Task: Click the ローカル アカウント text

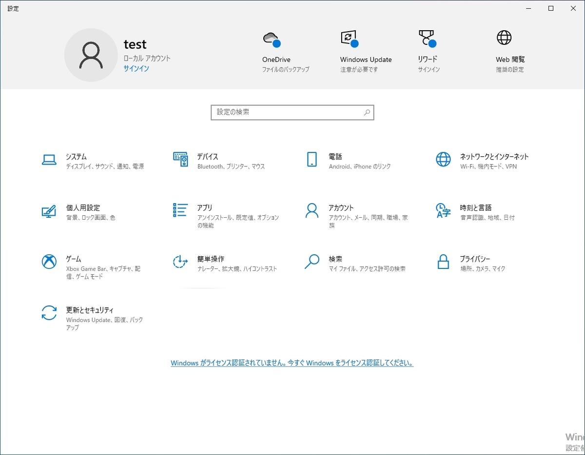Action: (x=147, y=58)
